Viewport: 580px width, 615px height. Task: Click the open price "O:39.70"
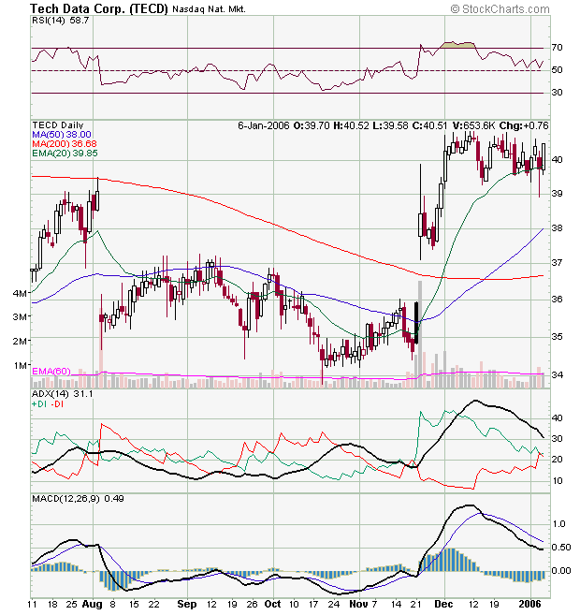312,125
